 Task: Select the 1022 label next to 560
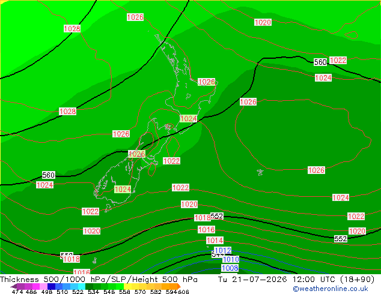click(338, 60)
